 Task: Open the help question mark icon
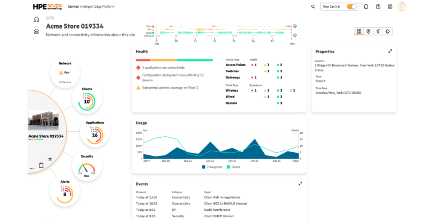tap(378, 7)
